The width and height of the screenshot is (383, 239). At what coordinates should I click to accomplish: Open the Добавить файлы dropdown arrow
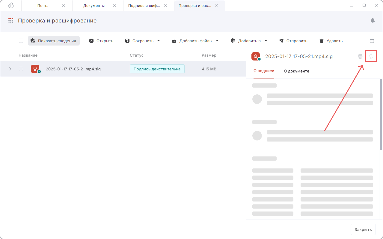coord(217,41)
